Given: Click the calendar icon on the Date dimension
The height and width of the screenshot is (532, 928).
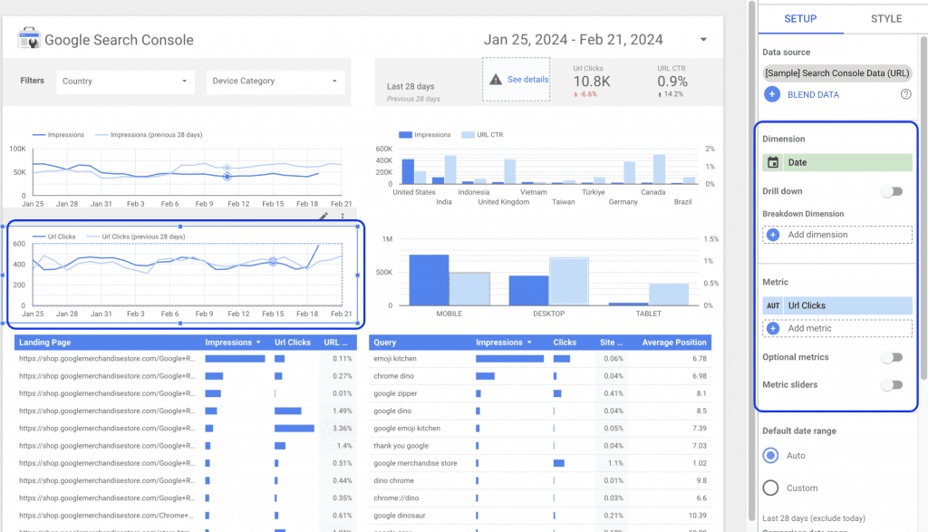Looking at the screenshot, I should click(773, 162).
